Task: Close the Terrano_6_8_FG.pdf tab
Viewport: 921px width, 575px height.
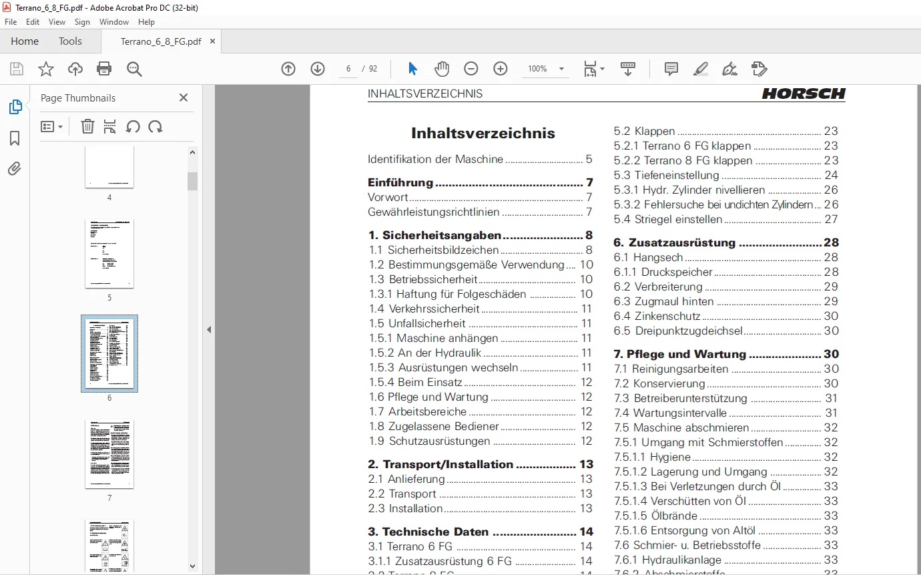Action: [x=212, y=41]
